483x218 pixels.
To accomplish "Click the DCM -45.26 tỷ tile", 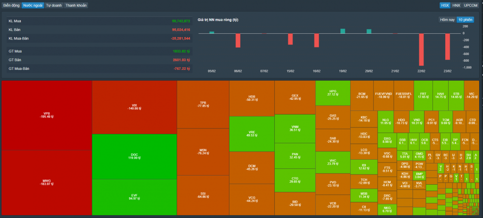I will [x=252, y=167].
